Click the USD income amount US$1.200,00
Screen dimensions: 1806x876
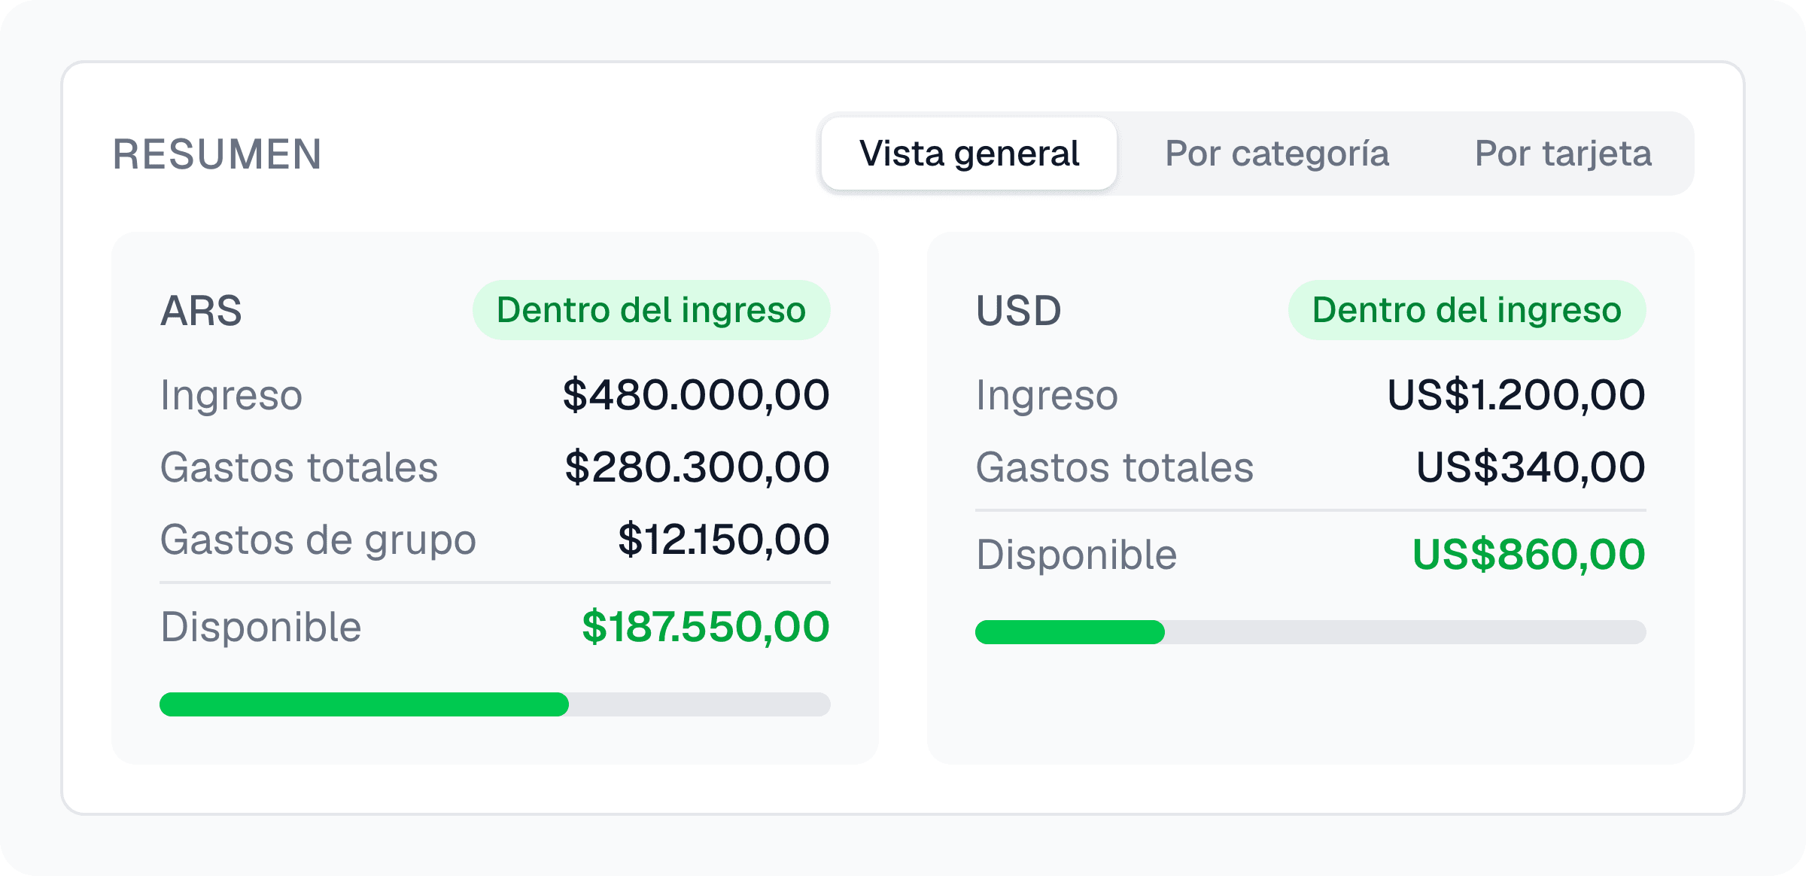tap(1516, 395)
